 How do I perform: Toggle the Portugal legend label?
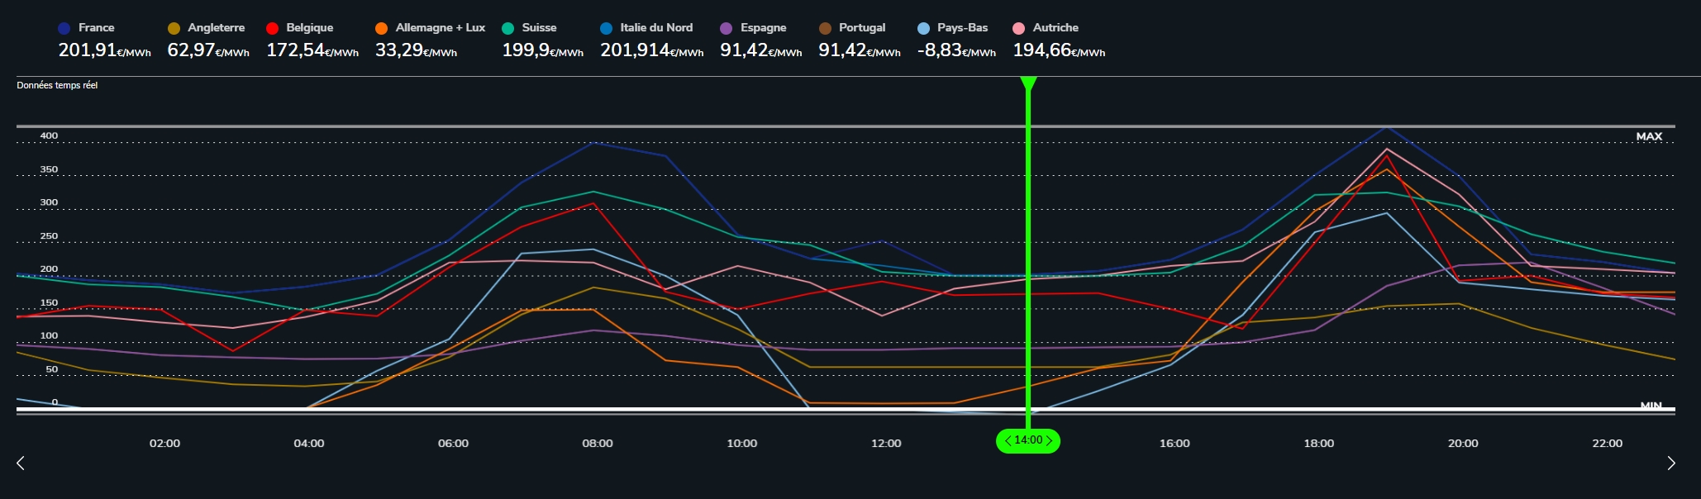pos(861,28)
